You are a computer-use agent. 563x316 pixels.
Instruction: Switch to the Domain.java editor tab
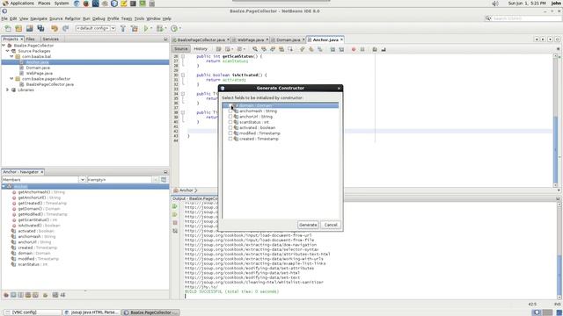(x=288, y=39)
